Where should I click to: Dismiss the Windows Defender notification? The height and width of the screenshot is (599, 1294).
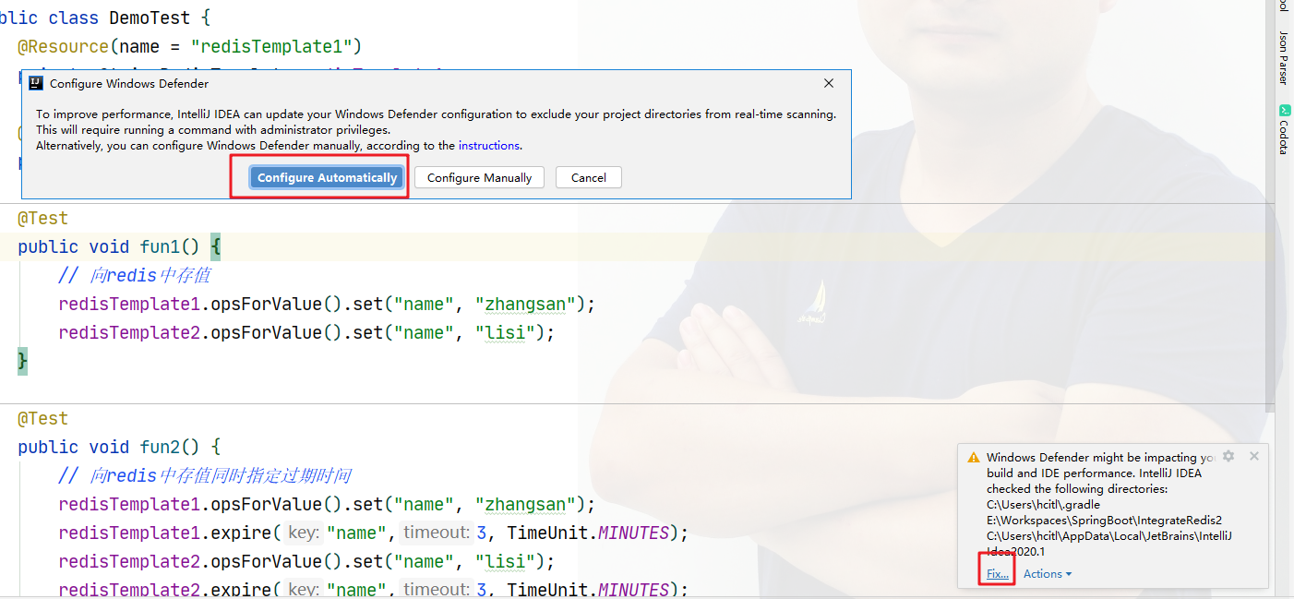coord(1253,456)
